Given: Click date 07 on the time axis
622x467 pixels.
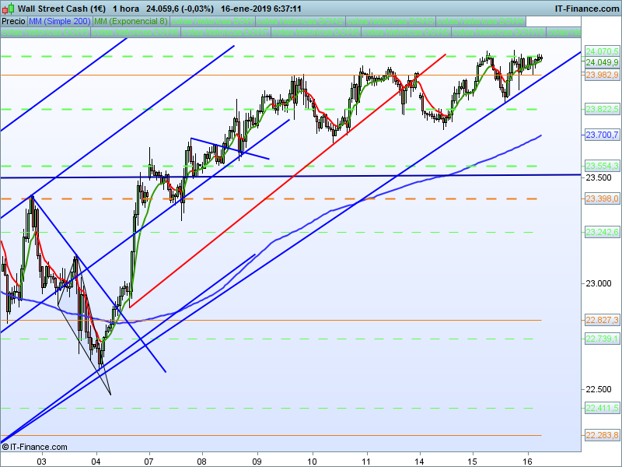Looking at the screenshot, I should coord(149,462).
